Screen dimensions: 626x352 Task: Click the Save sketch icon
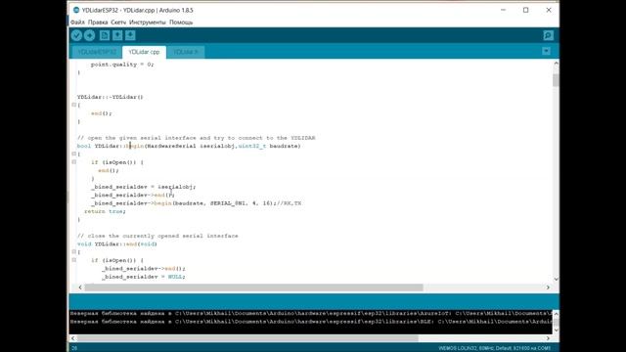[130, 35]
